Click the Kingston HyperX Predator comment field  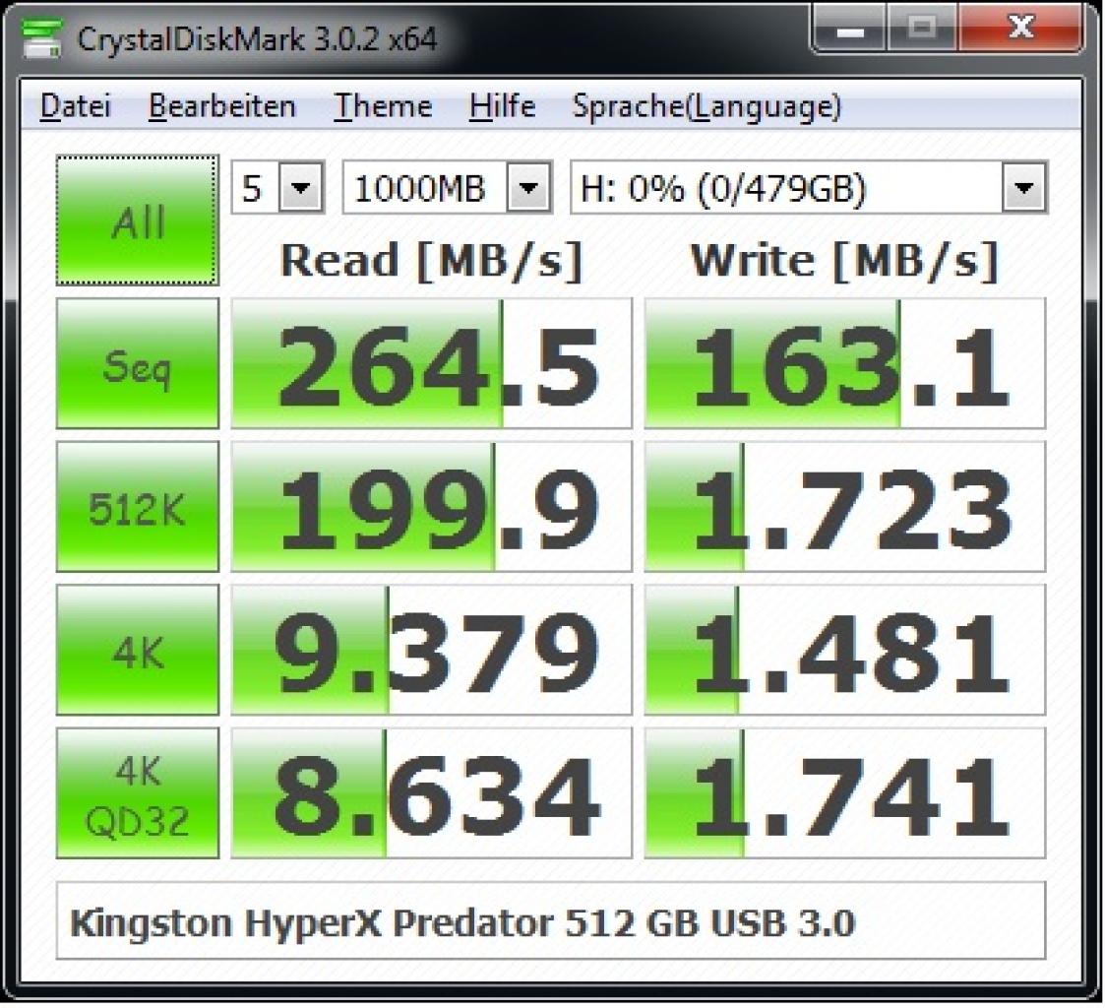click(551, 920)
